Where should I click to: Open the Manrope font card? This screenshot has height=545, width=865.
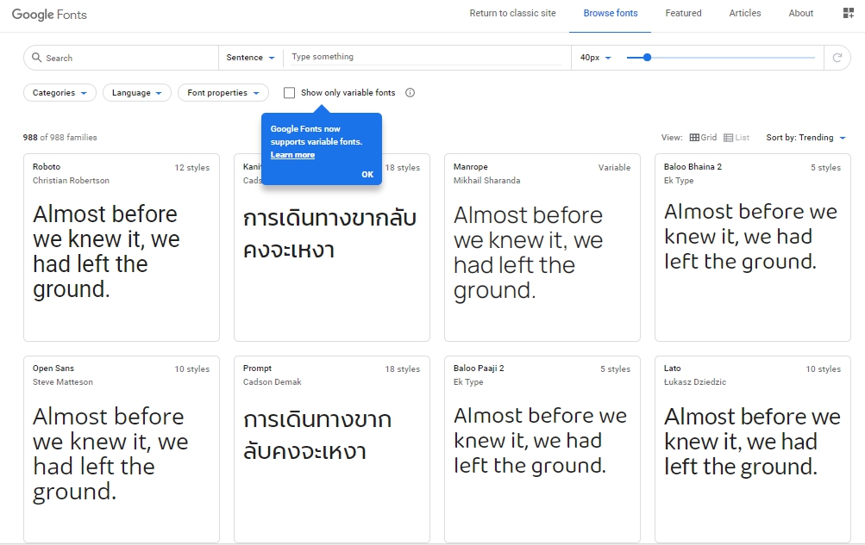pyautogui.click(x=542, y=248)
